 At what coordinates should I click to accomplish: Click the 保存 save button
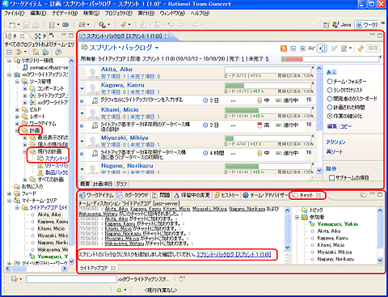click(373, 49)
